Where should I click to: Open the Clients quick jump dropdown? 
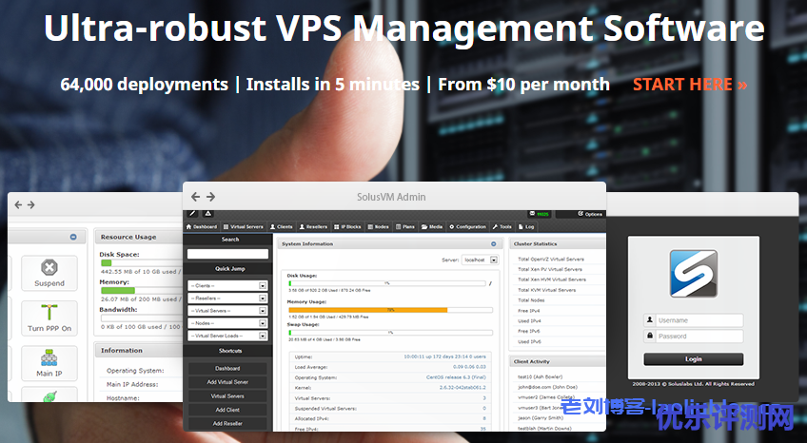pos(227,285)
